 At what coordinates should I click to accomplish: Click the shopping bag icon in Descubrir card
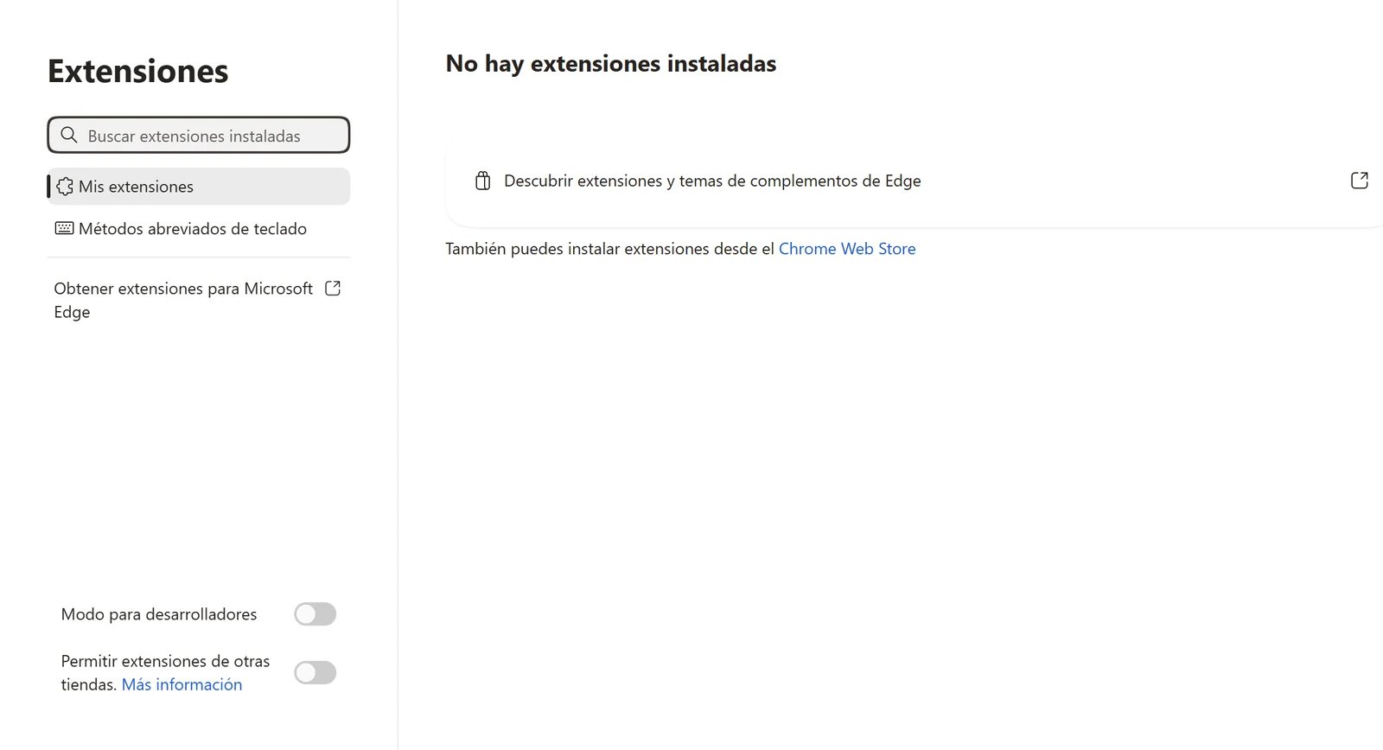click(483, 181)
